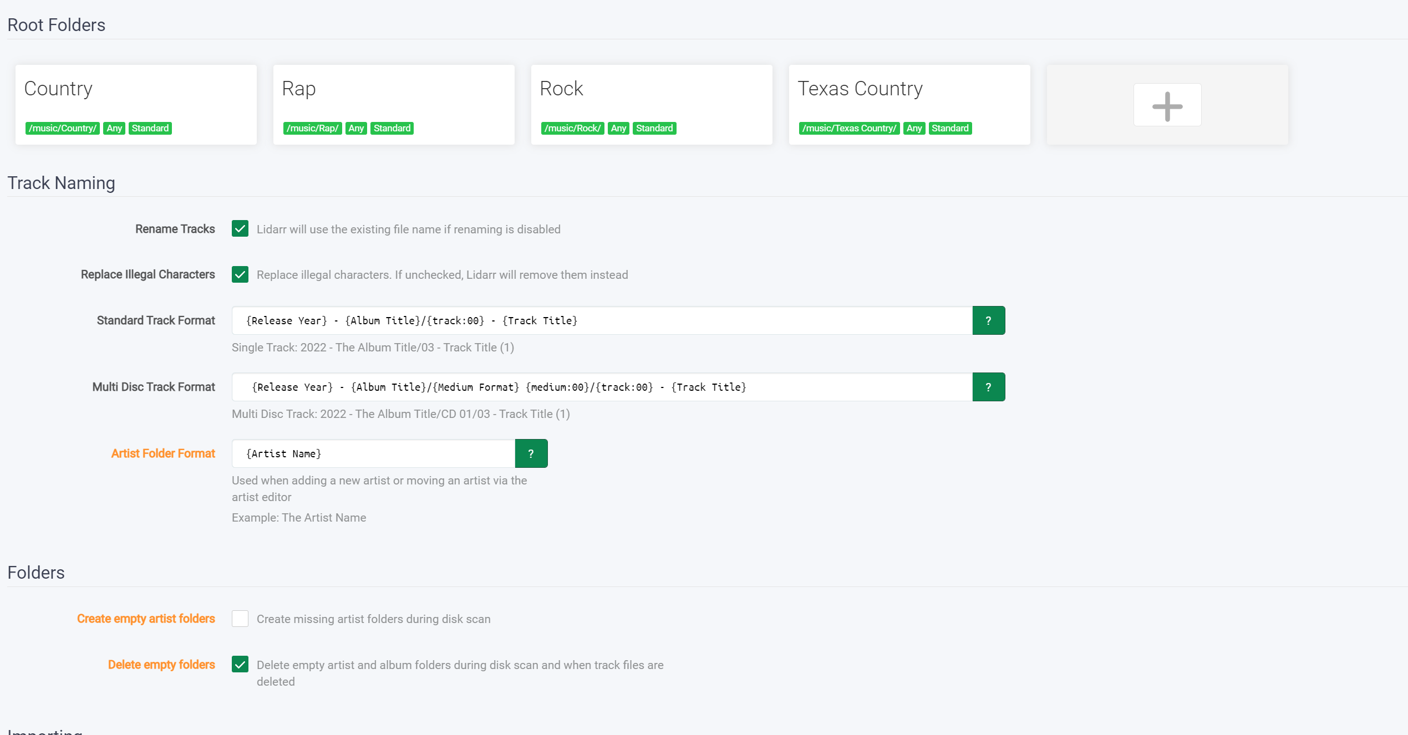Disable Delete empty folders

tap(240, 664)
